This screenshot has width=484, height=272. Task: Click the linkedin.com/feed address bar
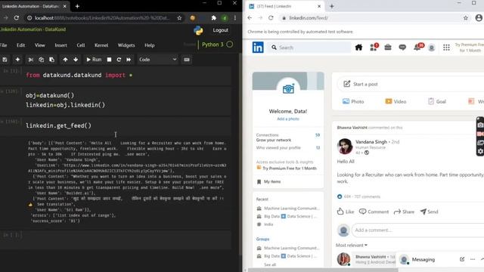(x=371, y=18)
